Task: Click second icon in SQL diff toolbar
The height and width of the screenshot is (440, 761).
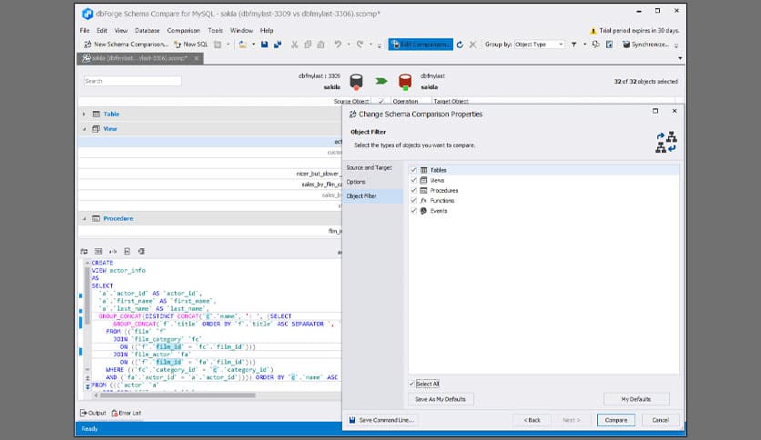Action: pyautogui.click(x=98, y=252)
